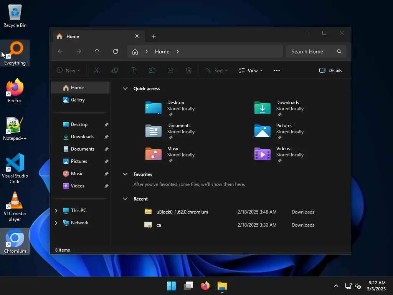Viewport: 393px width, 295px height.
Task: Click the network tray icon
Action: (x=348, y=286)
